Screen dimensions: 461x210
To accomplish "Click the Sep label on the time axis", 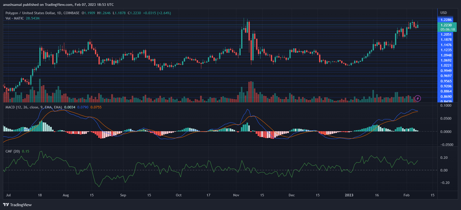I will [x=123, y=195].
